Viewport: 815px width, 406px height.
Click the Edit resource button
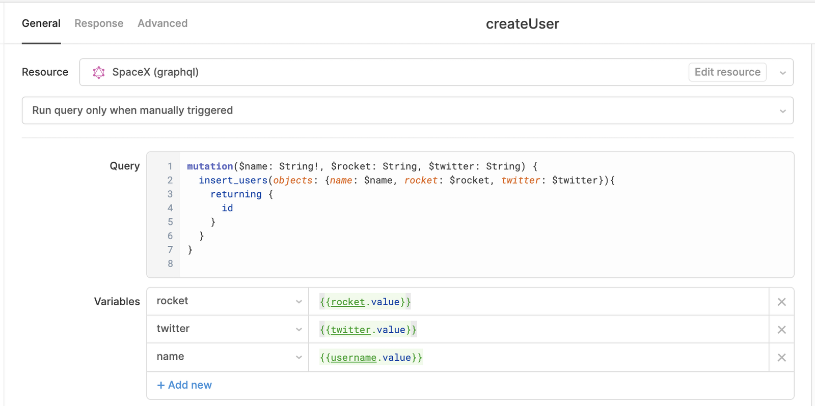coord(727,72)
